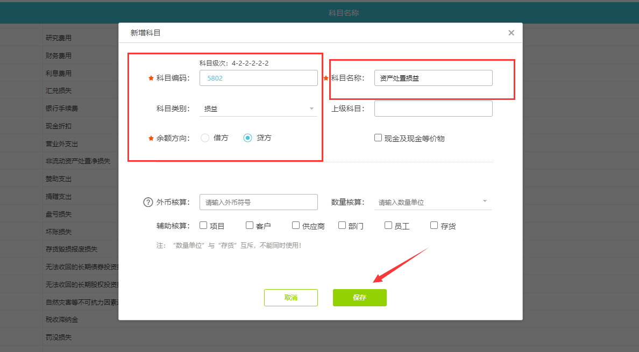Image resolution: width=639 pixels, height=352 pixels.
Task: Select the 借方 radio button
Action: pos(205,138)
